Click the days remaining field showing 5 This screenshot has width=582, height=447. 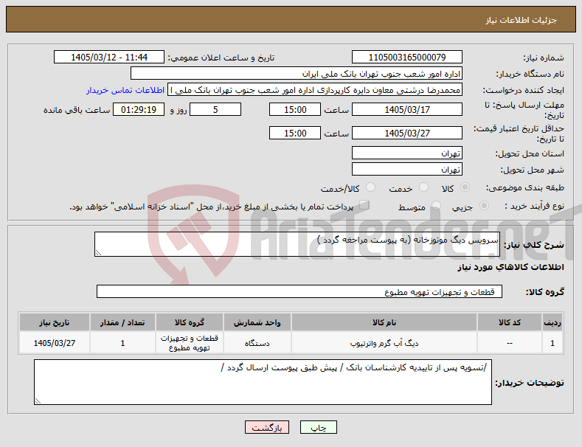tap(215, 109)
